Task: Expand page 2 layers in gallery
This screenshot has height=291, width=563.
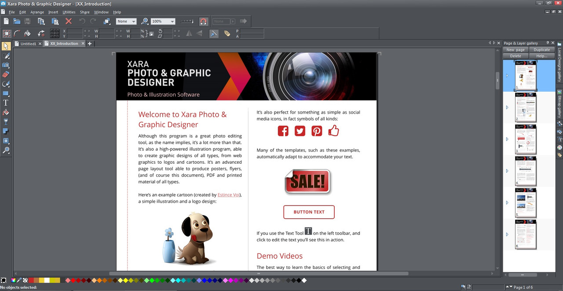Action: coord(507,108)
